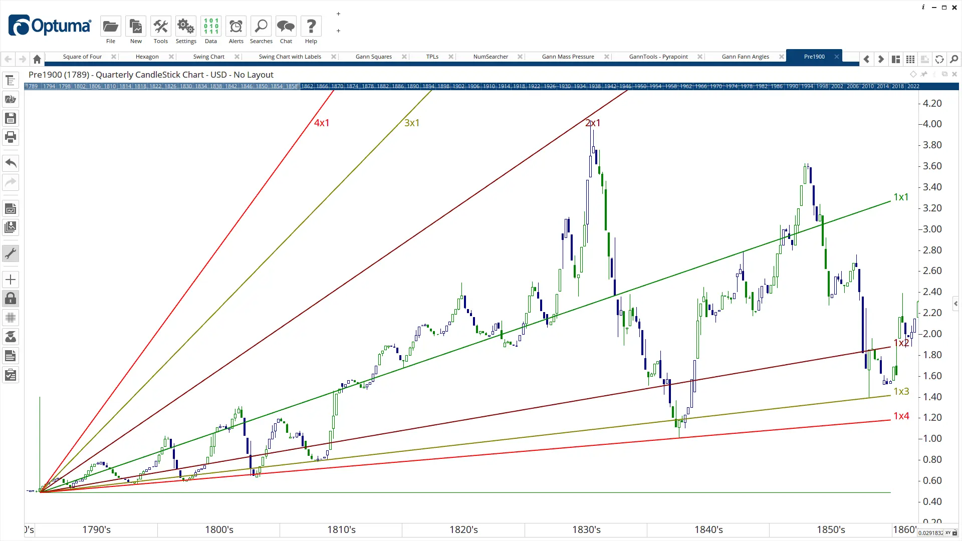Click the tile layout icon
The image size is (962, 541).
click(x=896, y=59)
